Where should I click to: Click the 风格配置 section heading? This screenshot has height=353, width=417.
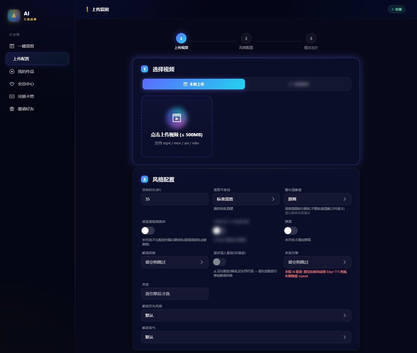point(163,180)
